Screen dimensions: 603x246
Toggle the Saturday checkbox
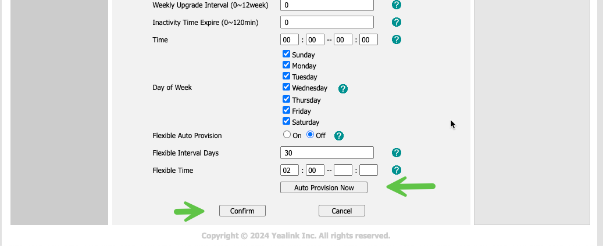(286, 121)
